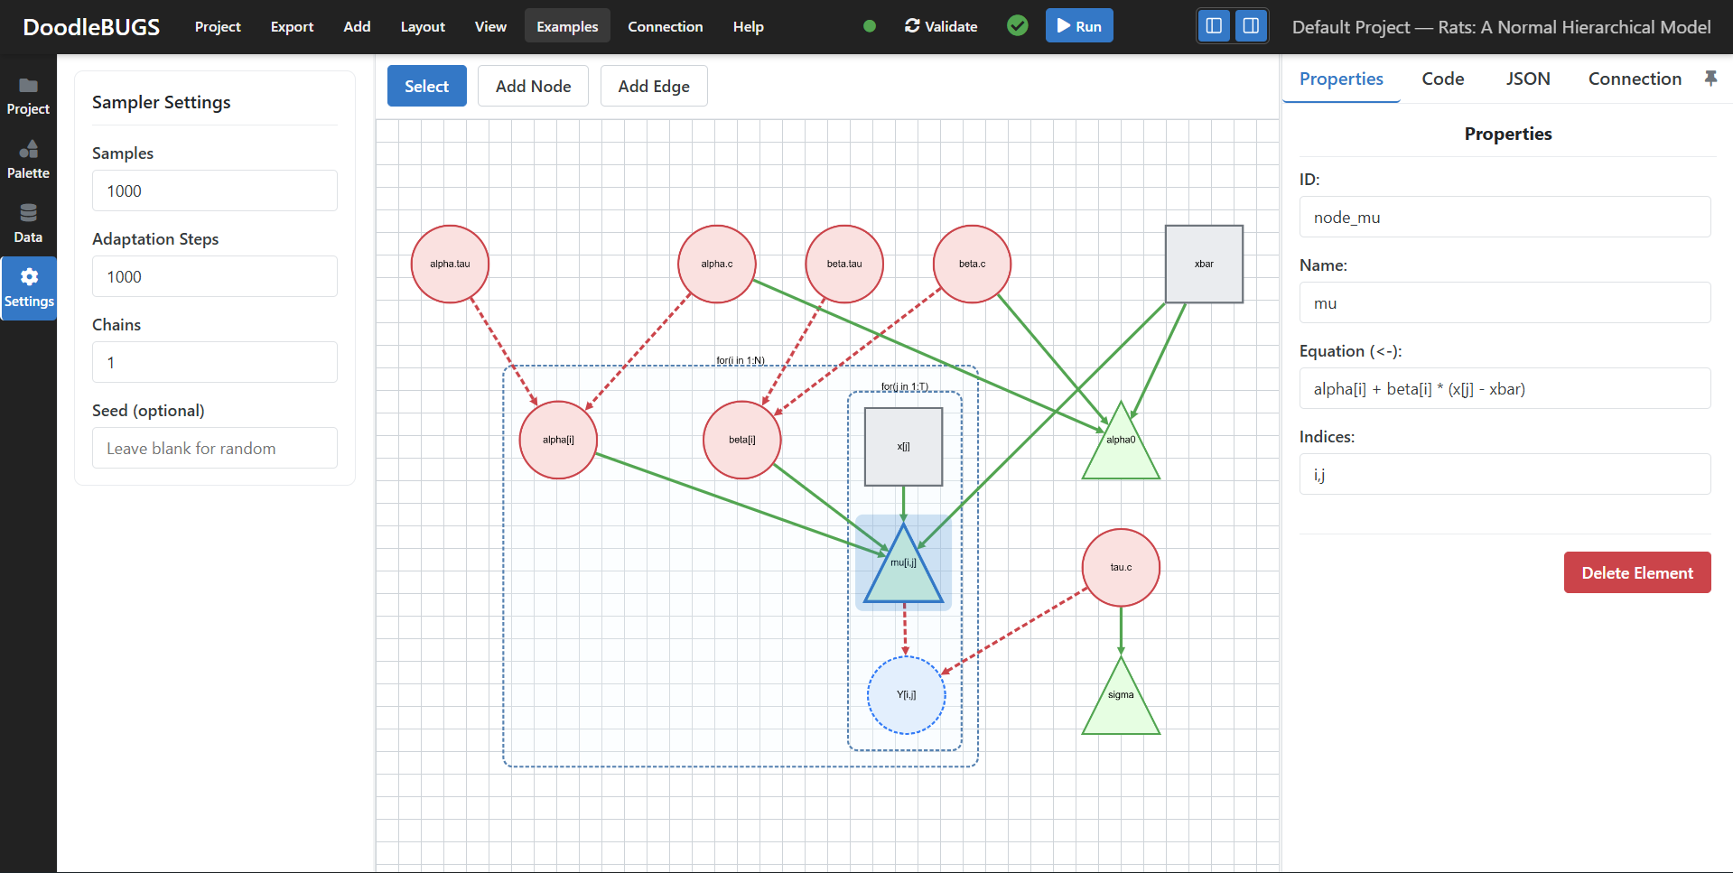
Task: Switch to the Code tab
Action: click(x=1442, y=79)
